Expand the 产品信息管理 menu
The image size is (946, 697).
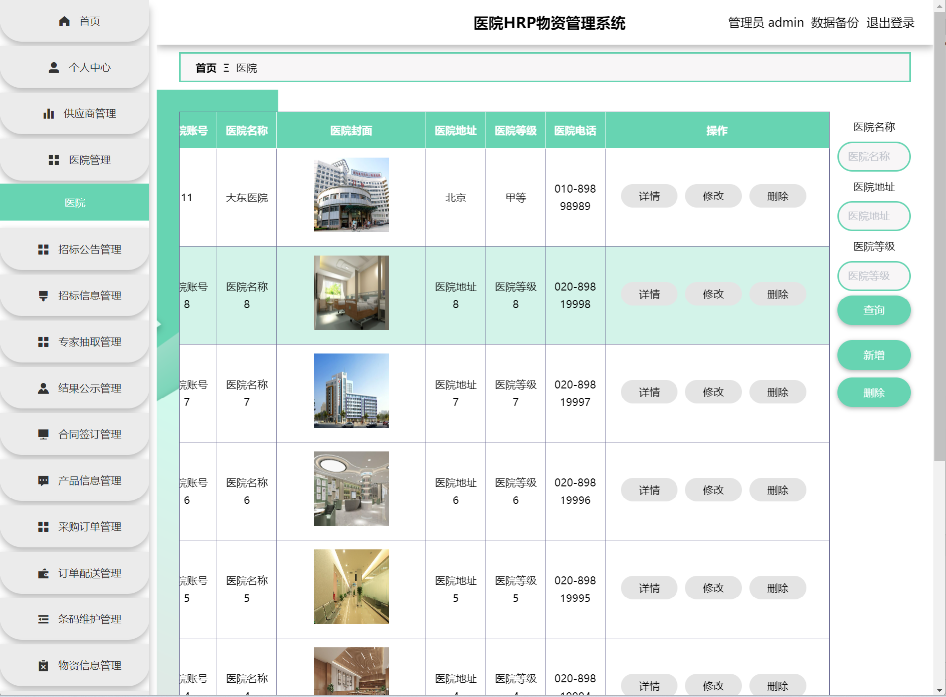[x=75, y=481]
